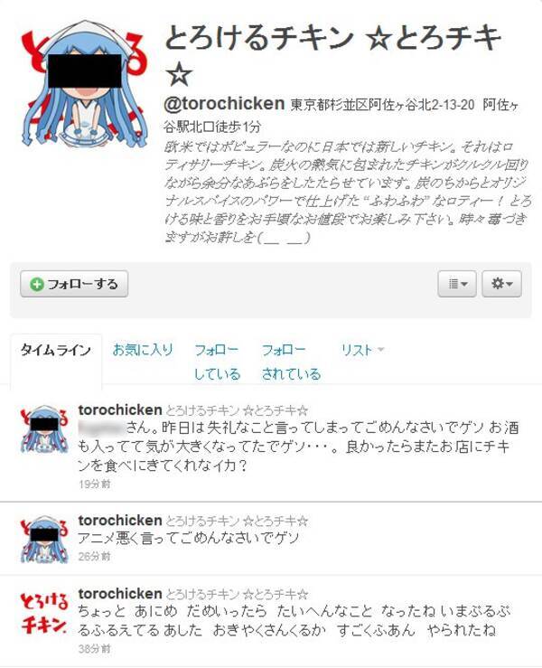Screen dimensions: 542x668
Task: Click the green plus icon on follow button
Action: click(x=37, y=284)
